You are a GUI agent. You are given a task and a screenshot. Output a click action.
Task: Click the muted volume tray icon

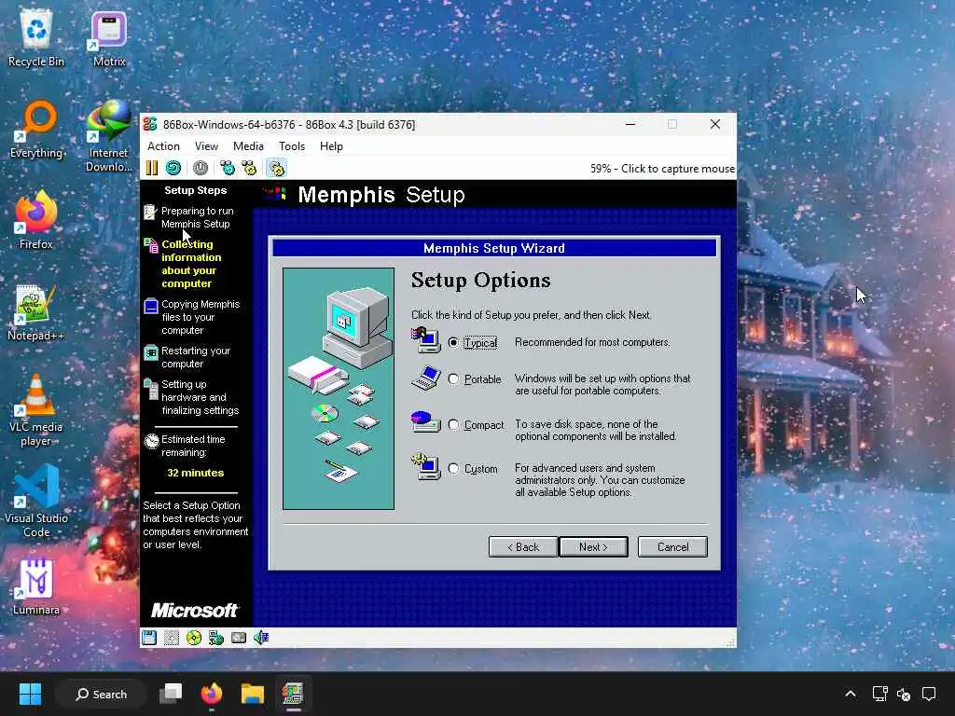tap(904, 694)
